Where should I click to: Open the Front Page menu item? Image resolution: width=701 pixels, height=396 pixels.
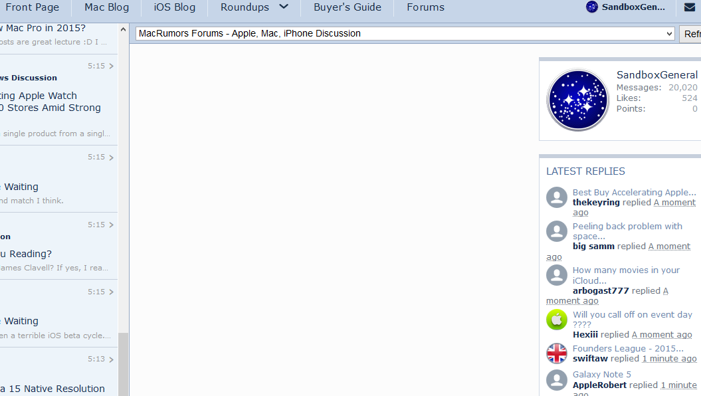click(x=32, y=7)
